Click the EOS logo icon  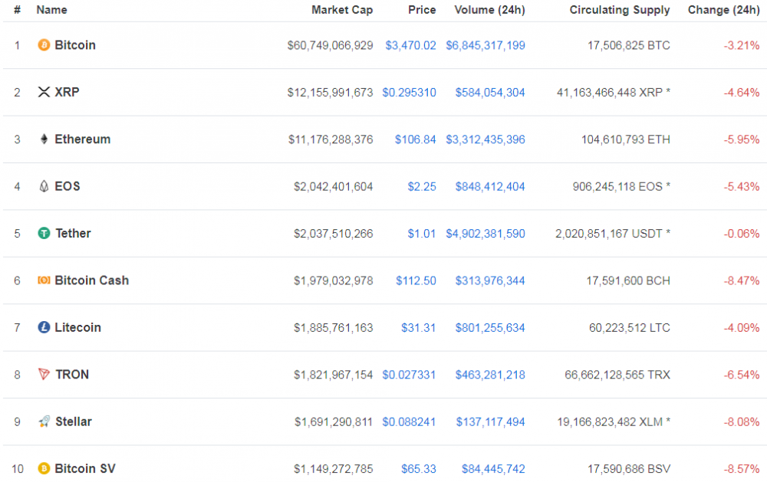click(x=44, y=186)
